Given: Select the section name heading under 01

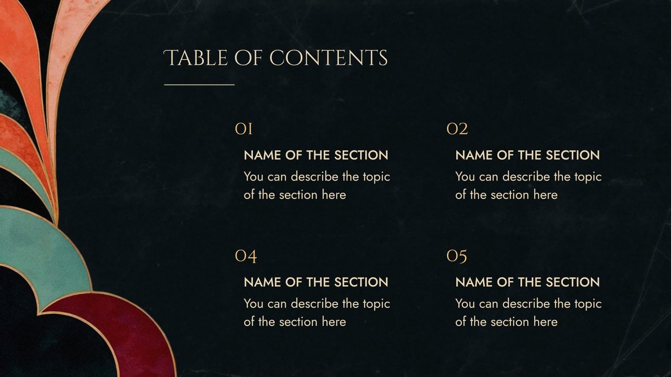Looking at the screenshot, I should pyautogui.click(x=316, y=155).
